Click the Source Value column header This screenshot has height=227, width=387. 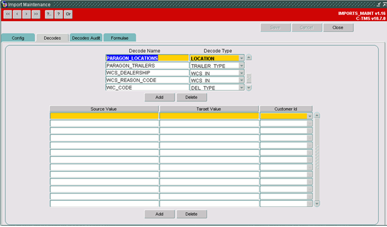104,109
